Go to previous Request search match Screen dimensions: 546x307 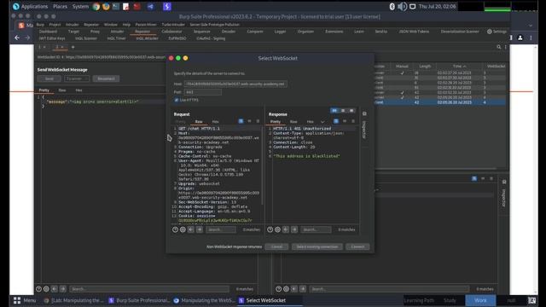pos(191,229)
